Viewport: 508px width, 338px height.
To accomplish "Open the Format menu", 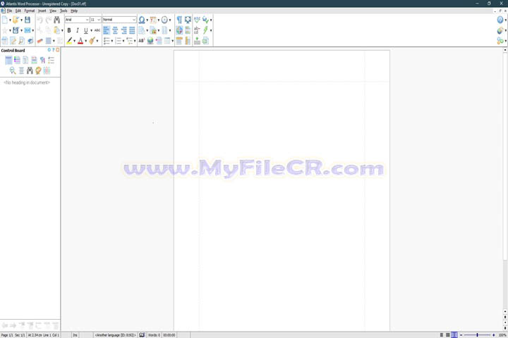I will point(30,11).
